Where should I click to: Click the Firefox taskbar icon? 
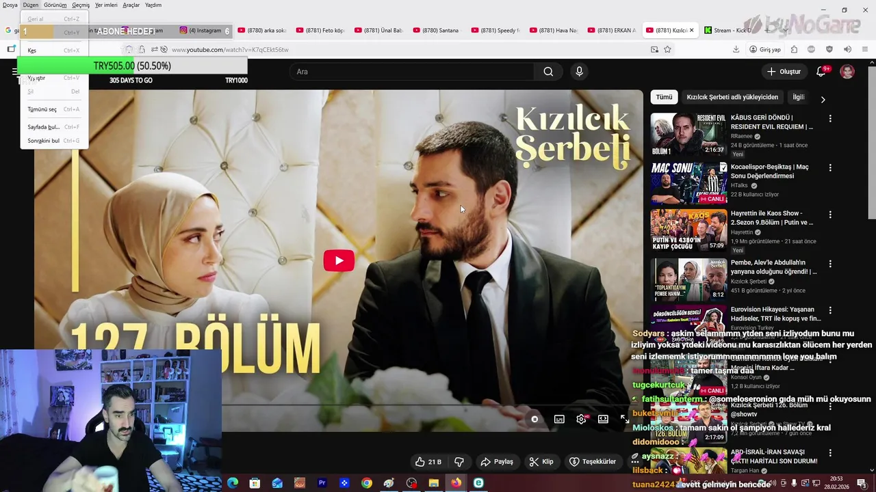[x=456, y=483]
